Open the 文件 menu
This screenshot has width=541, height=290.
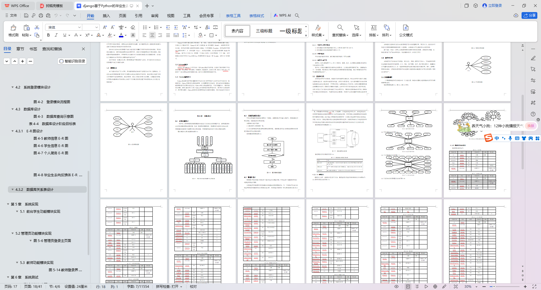[11, 15]
